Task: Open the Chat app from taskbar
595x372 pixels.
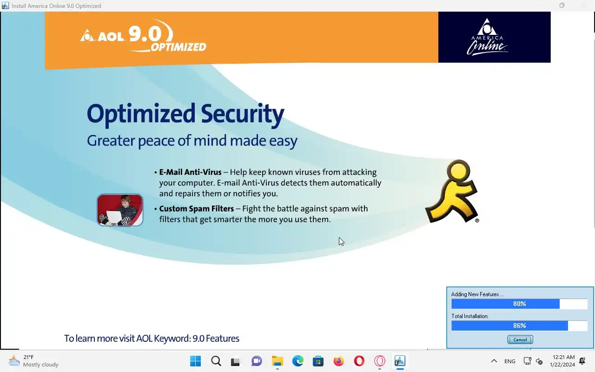Action: tap(257, 361)
